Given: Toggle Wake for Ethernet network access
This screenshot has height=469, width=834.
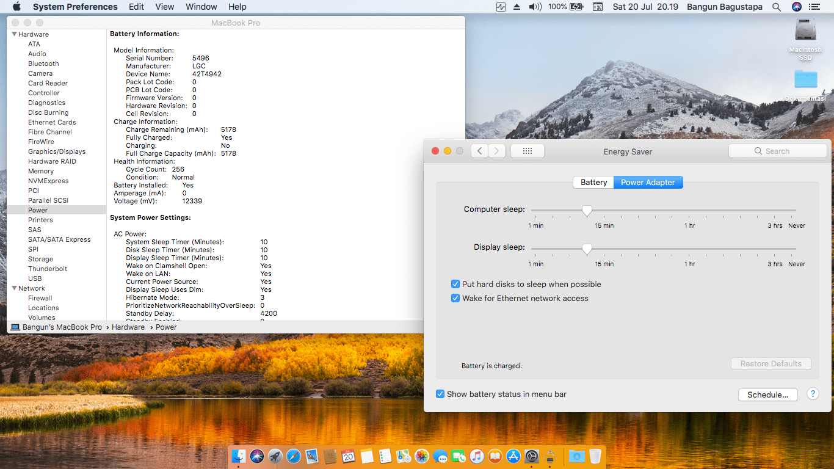Looking at the screenshot, I should pos(455,298).
